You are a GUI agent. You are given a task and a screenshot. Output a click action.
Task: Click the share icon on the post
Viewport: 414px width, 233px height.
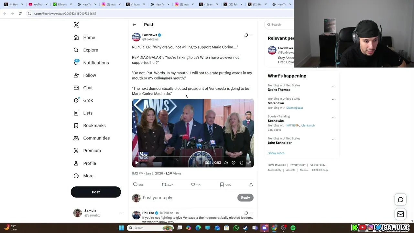coord(251,184)
